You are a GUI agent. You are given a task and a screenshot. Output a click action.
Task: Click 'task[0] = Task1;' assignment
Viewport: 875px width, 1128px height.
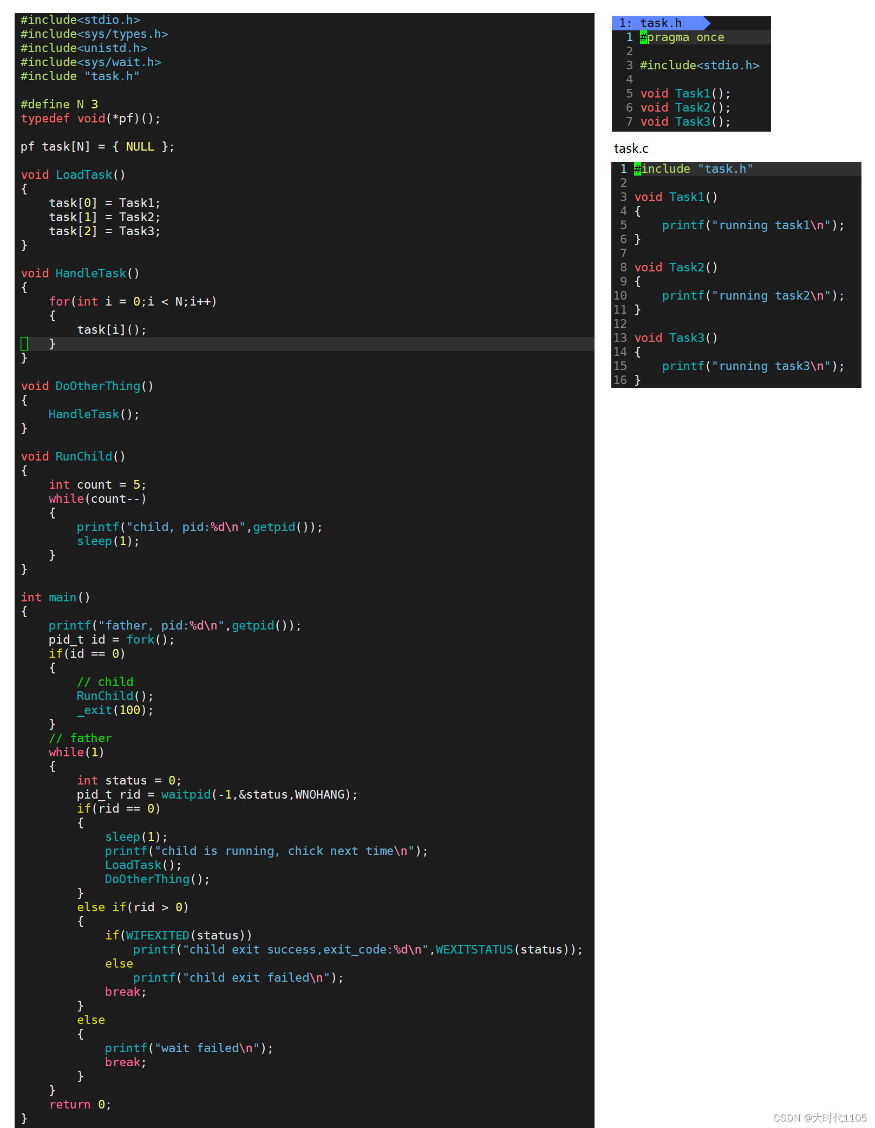(105, 203)
